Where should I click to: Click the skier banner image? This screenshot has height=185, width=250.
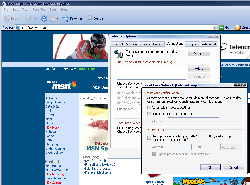tap(80, 47)
